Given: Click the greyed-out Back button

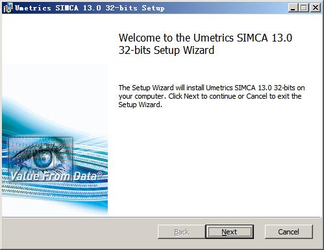Looking at the screenshot, I should pos(182,232).
